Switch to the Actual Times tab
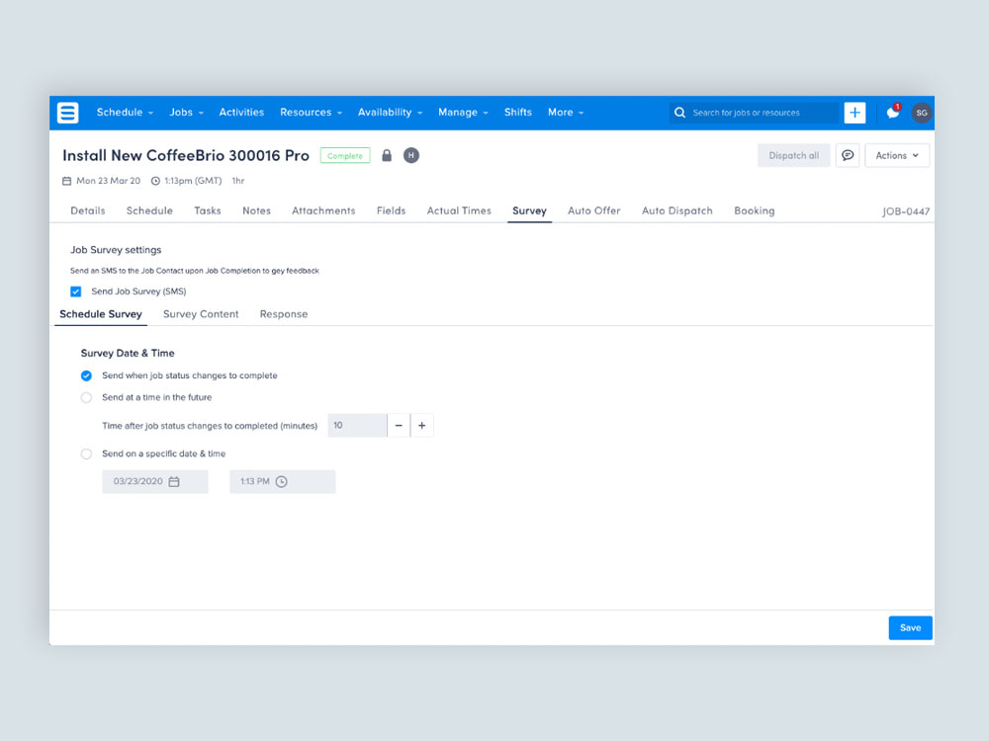Viewport: 989px width, 741px height. (459, 210)
